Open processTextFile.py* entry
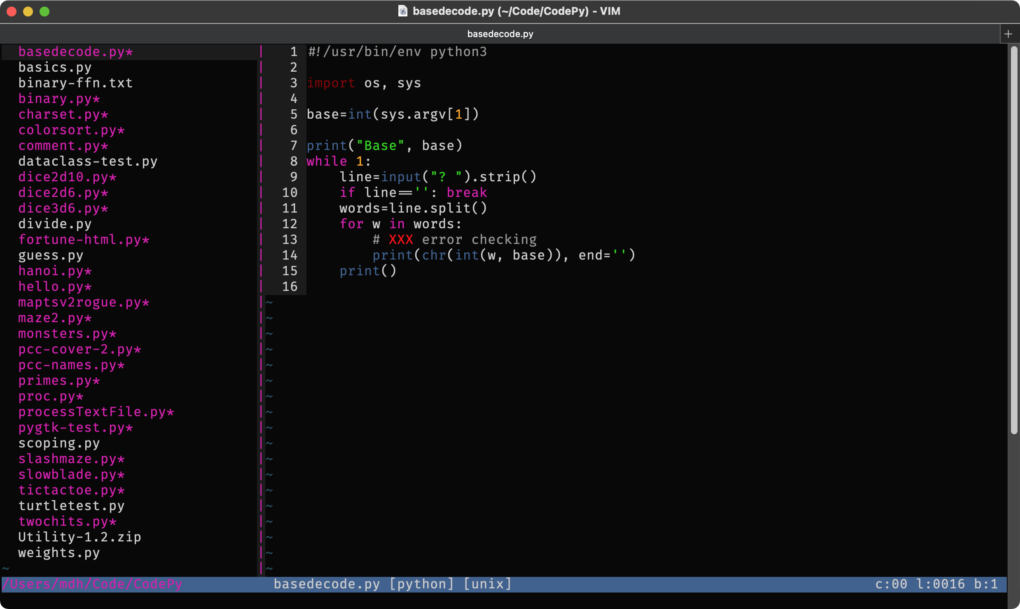The width and height of the screenshot is (1020, 609). [x=96, y=412]
